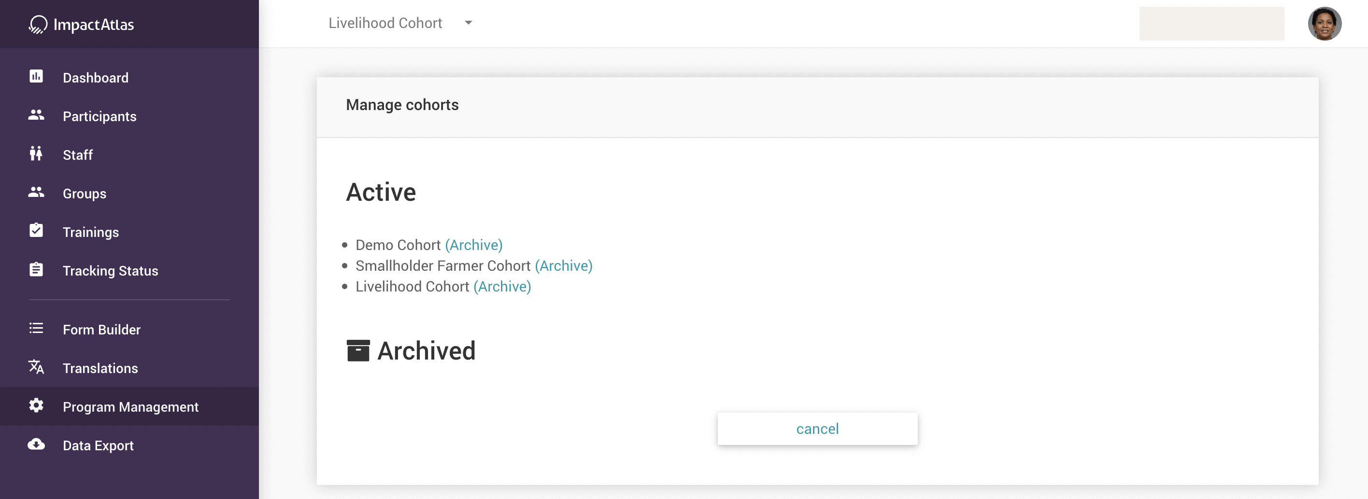Click the Program Management gear icon
Viewport: 1368px width, 499px height.
tap(36, 406)
